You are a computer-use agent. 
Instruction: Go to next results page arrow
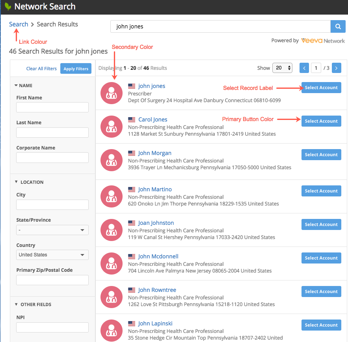click(336, 68)
